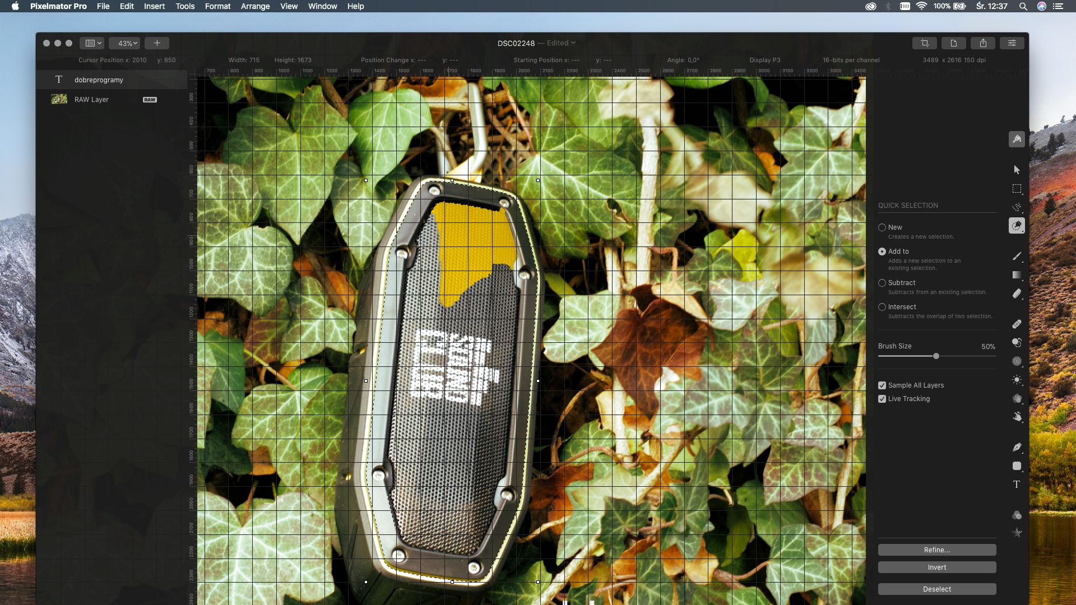Select the Gradient tool
The image size is (1076, 605).
(1017, 275)
